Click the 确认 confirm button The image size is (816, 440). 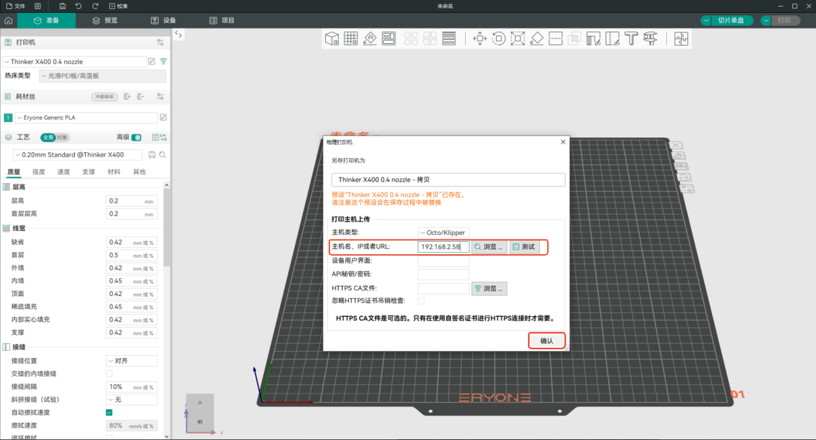pos(546,341)
